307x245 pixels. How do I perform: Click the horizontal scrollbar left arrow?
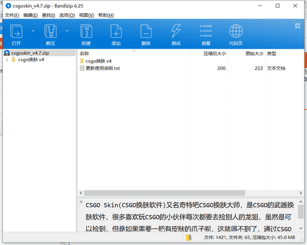click(x=81, y=193)
